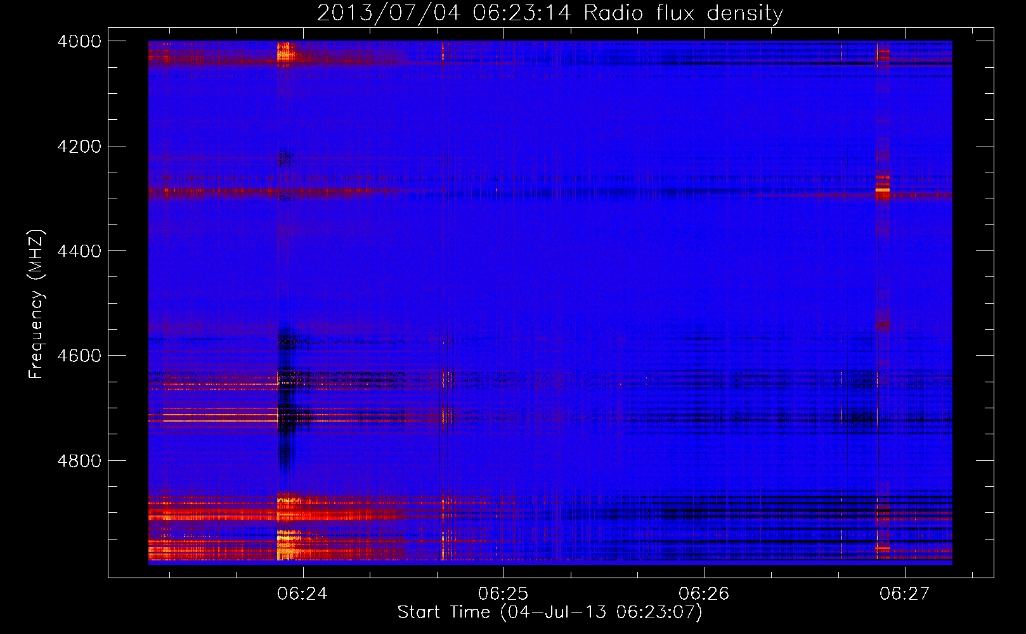
Task: Click the 4200 frequency axis label
Action: [79, 146]
